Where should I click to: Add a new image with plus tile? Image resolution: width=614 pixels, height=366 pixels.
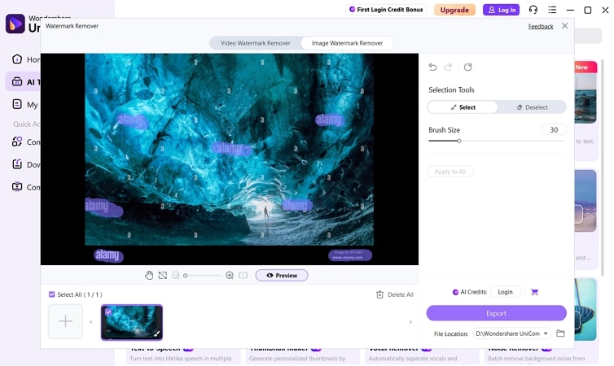65,321
